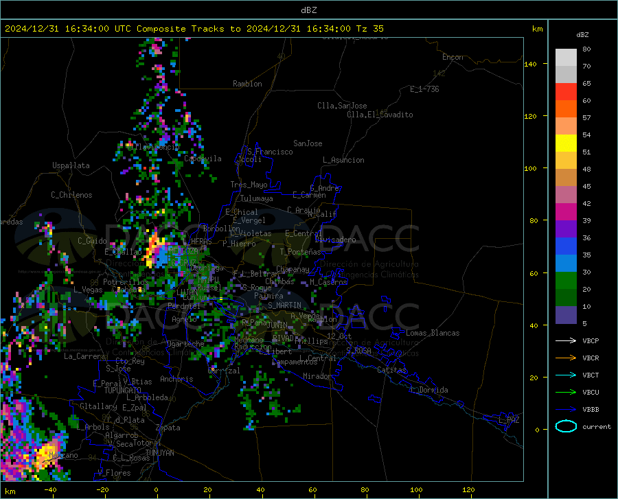618x499 pixels.
Task: Click the Ramblon label near top
Action: (247, 84)
